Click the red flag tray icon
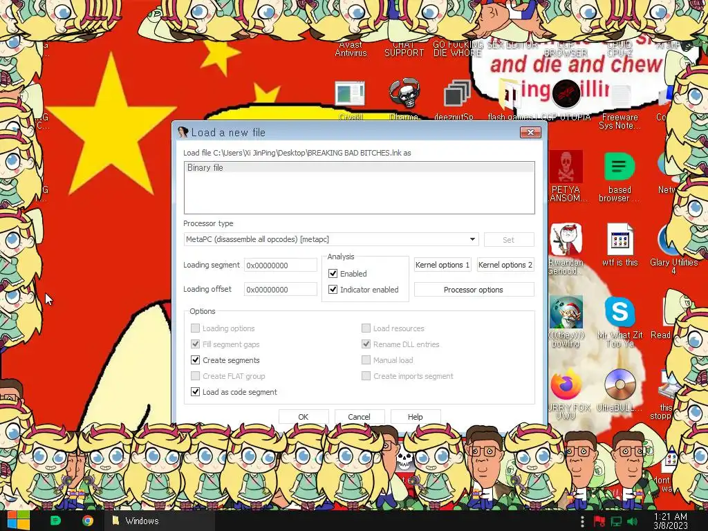The width and height of the screenshot is (708, 531). click(599, 521)
